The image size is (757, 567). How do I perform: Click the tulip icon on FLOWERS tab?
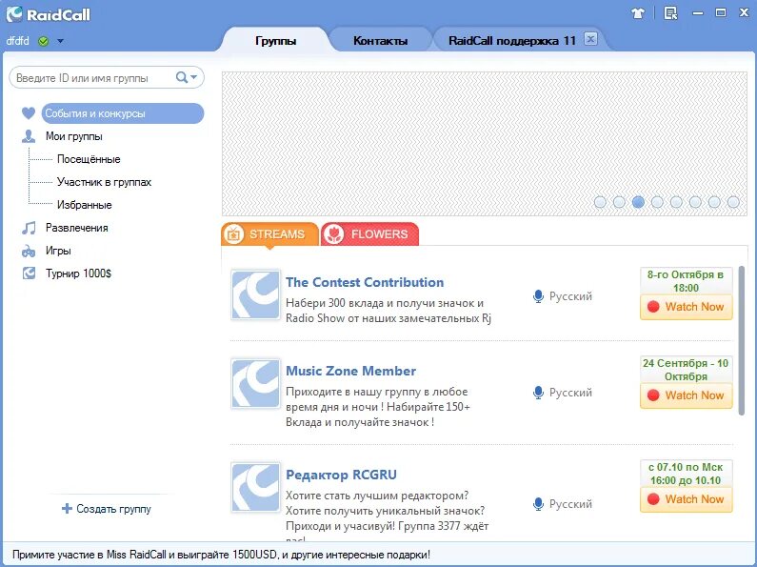pos(334,234)
